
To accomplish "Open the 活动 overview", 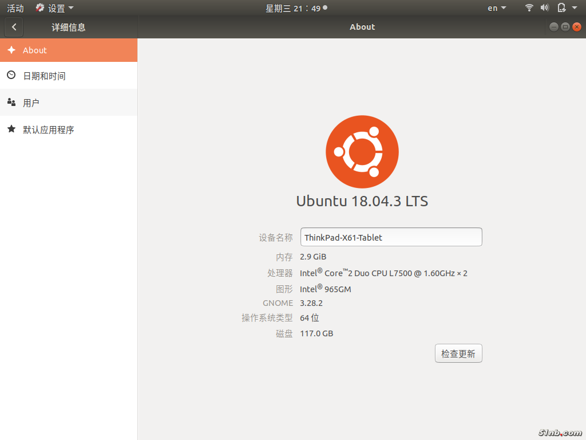I will [15, 8].
